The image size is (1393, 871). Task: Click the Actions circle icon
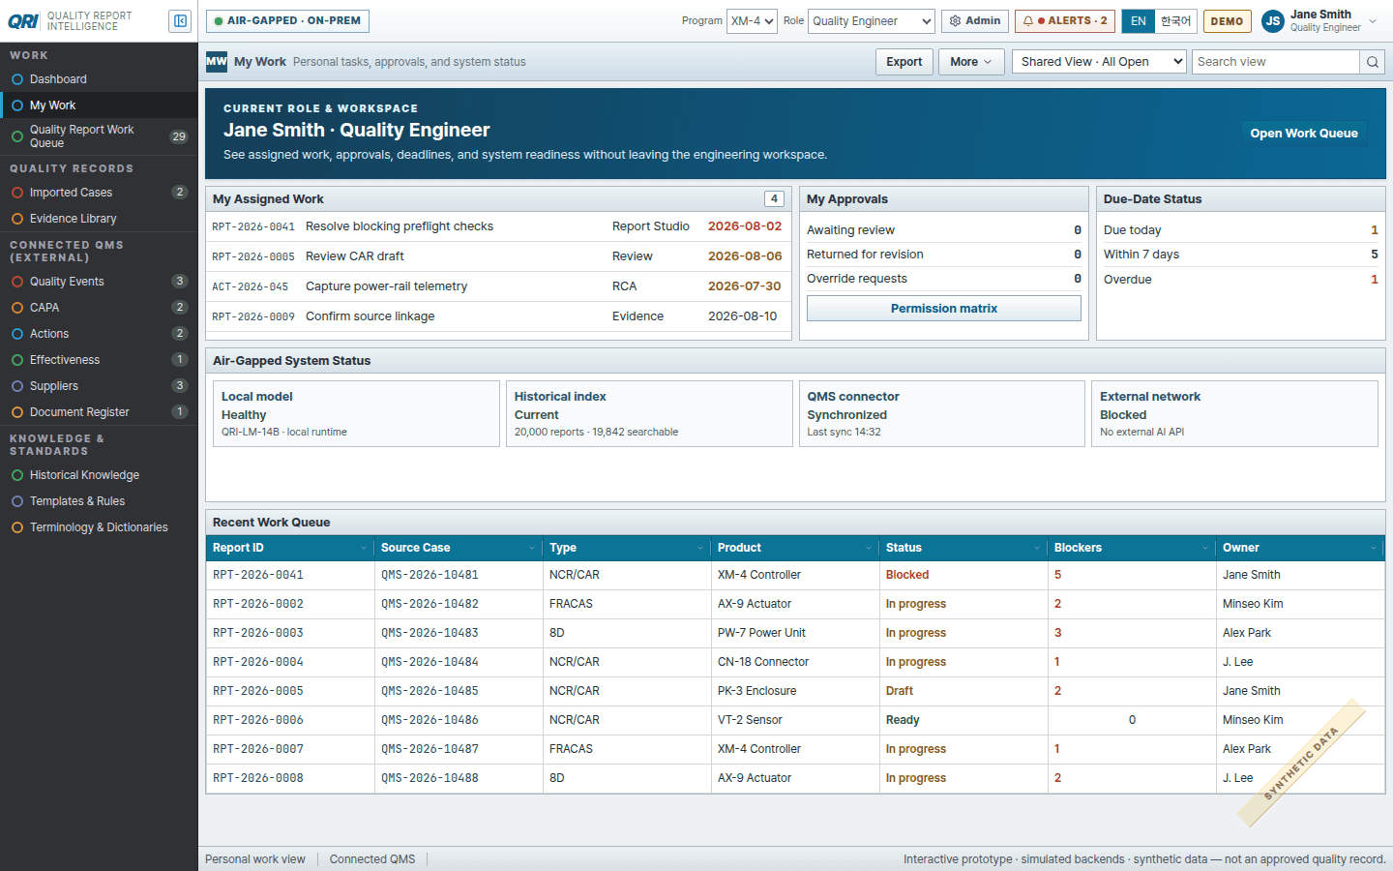17,334
